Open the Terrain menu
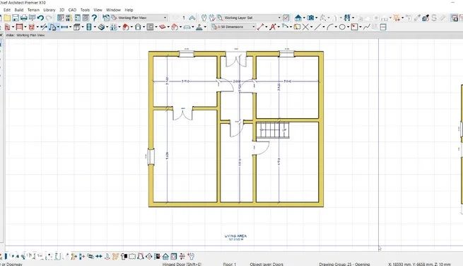The image size is (463, 266). (x=33, y=10)
